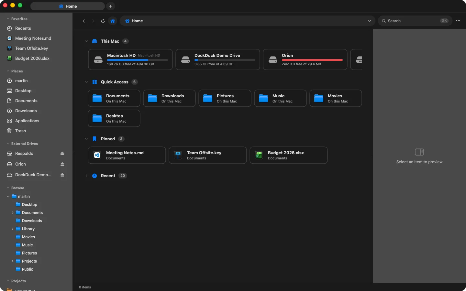Select Desktop in Browse tree
The width and height of the screenshot is (466, 291).
pos(36,205)
